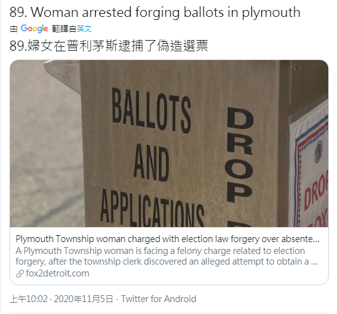
Task: Click the Google logo in translation line
Action: point(34,28)
